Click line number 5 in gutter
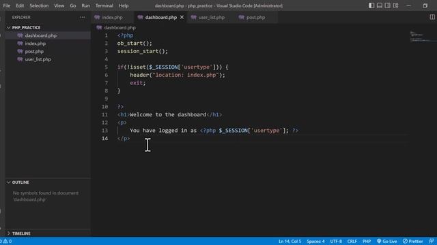 click(107, 67)
